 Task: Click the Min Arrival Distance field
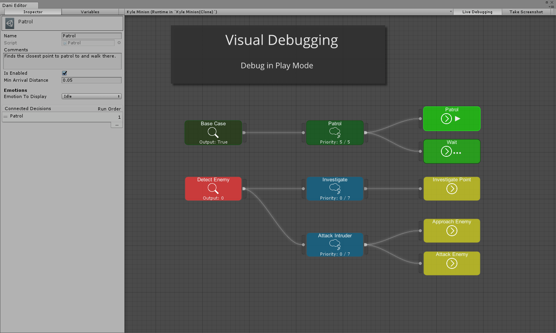click(92, 80)
